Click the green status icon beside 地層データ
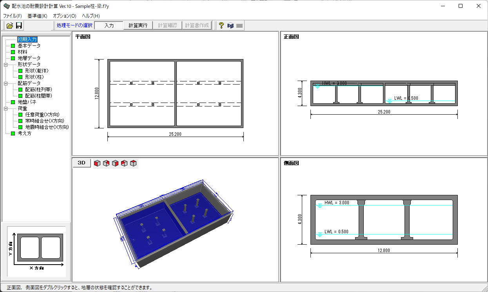This screenshot has width=488, height=292. click(x=13, y=58)
